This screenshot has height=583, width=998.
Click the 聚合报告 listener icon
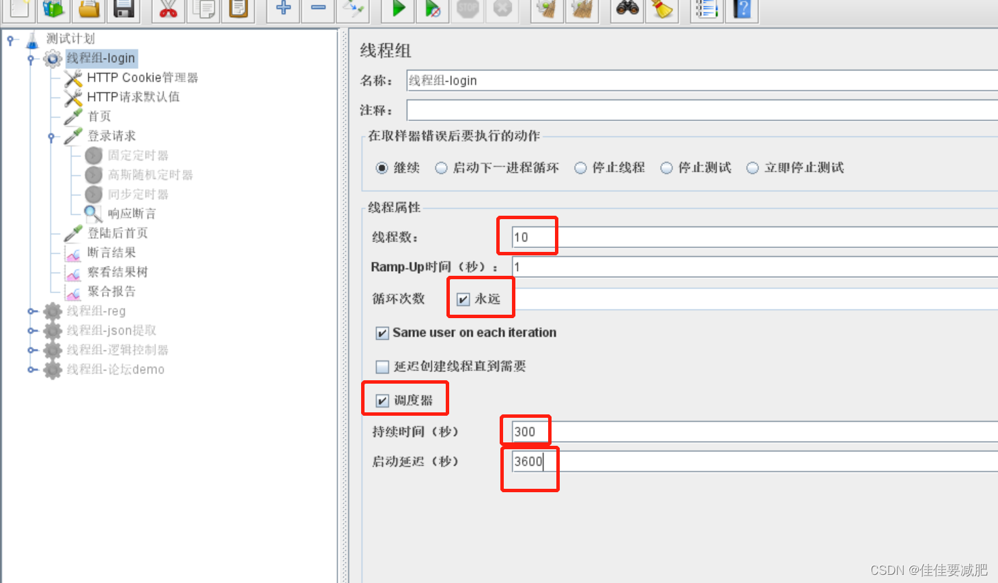coord(73,291)
